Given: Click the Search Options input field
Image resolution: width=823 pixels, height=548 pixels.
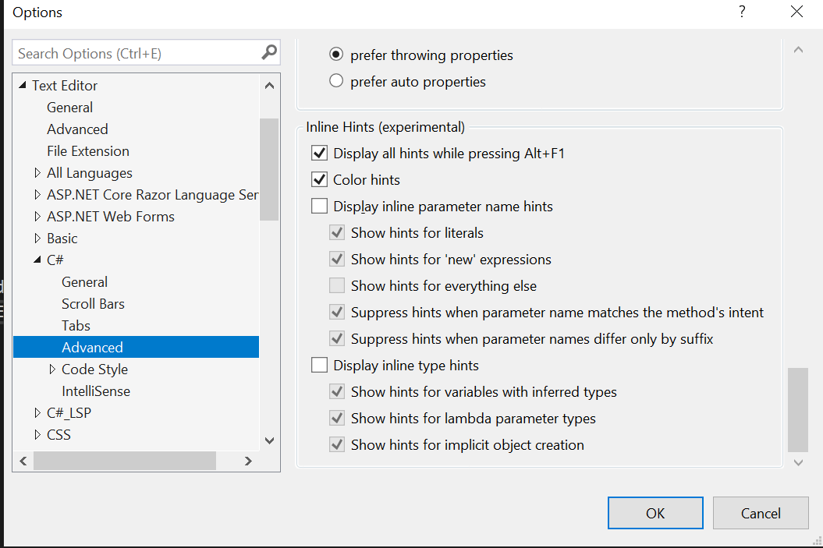Looking at the screenshot, I should [133, 52].
